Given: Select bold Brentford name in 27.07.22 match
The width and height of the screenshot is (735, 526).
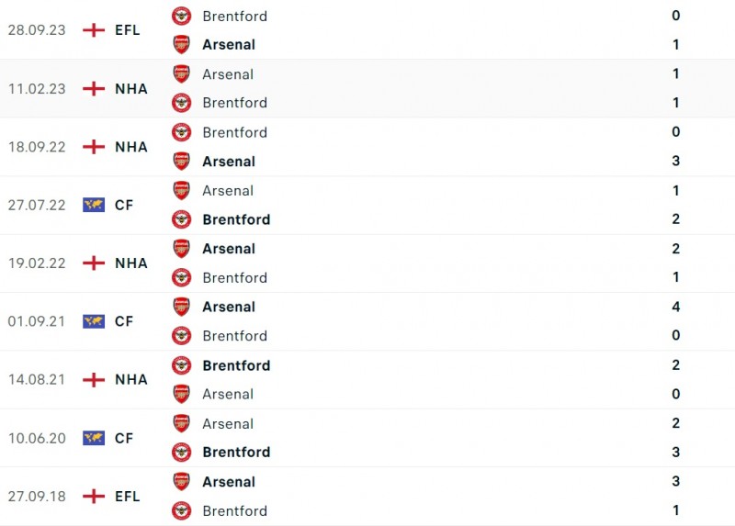Looking at the screenshot, I should (x=236, y=219).
